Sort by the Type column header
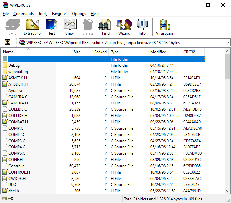 129,52
